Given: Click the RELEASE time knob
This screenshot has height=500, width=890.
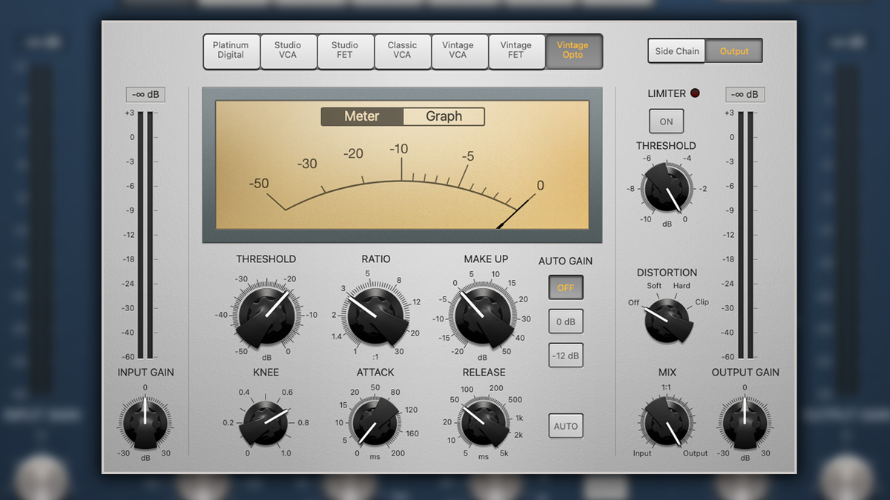Looking at the screenshot, I should point(483,424).
